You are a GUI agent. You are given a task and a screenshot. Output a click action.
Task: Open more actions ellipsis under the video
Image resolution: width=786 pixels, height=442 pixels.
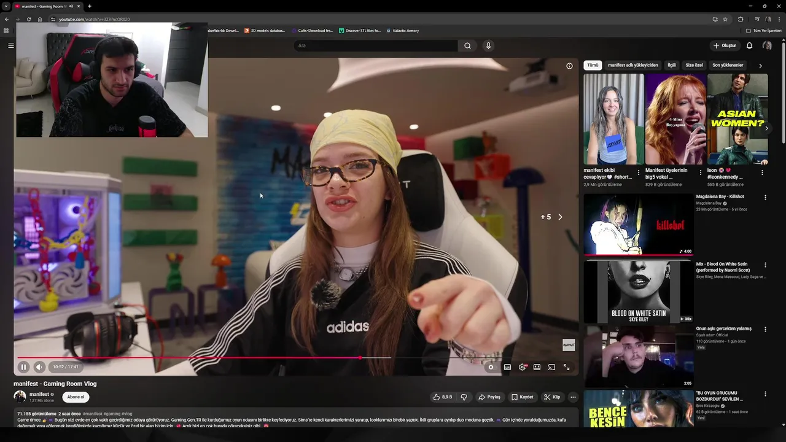click(573, 397)
